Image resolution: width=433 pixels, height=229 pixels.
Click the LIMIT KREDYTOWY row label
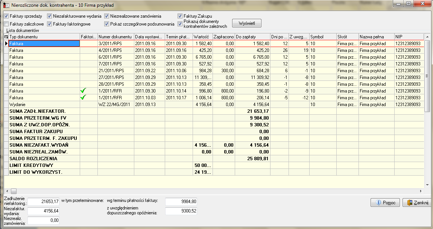(x=31, y=165)
